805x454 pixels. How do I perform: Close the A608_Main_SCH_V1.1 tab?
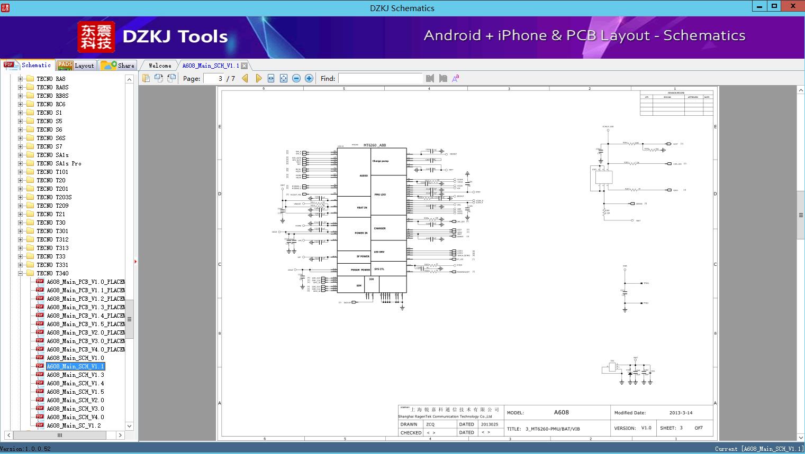tap(244, 66)
